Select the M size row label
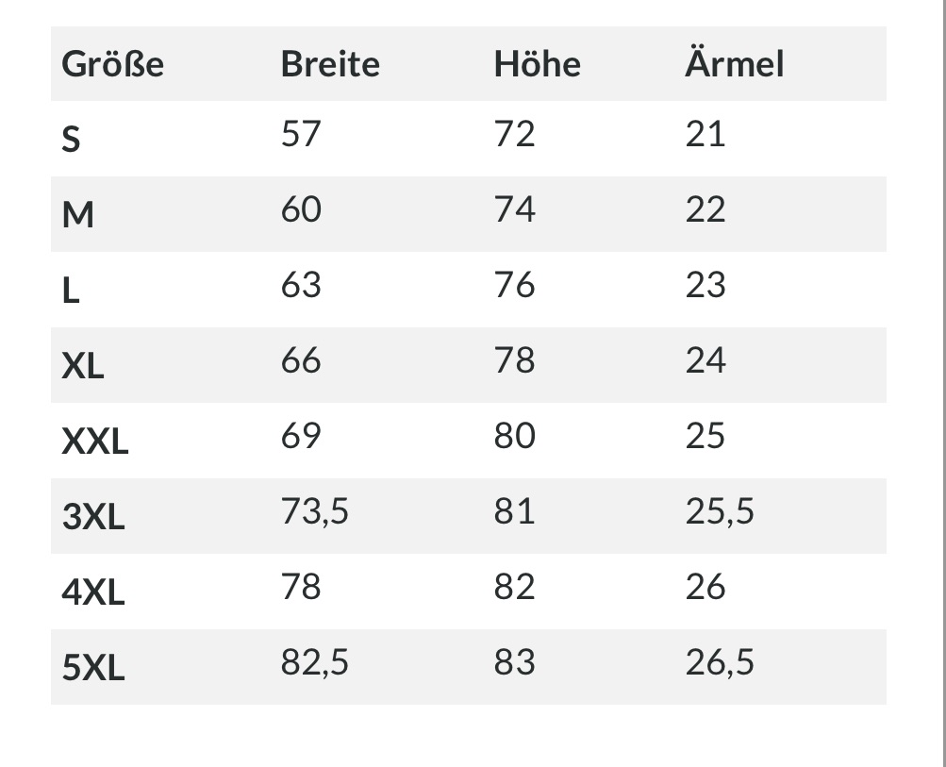This screenshot has height=767, width=946. point(78,215)
